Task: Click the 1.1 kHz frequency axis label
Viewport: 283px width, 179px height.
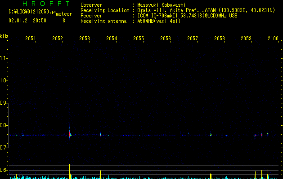Action: pos(4,58)
